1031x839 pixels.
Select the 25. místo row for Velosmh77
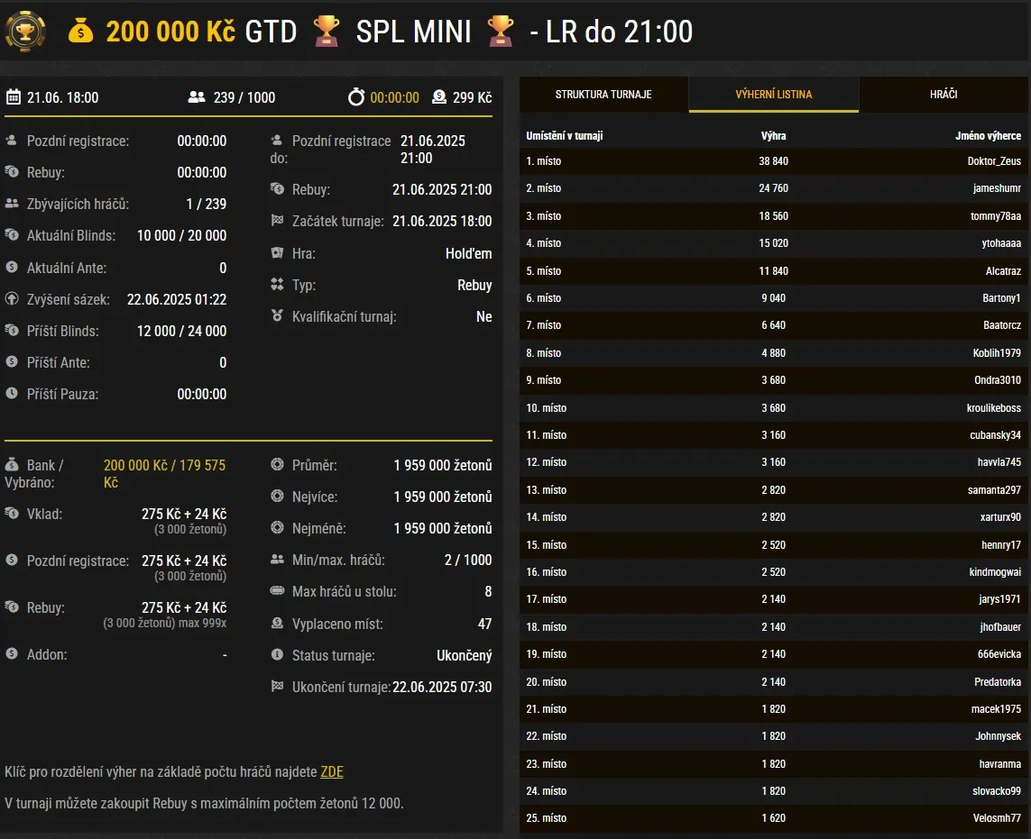tap(773, 818)
